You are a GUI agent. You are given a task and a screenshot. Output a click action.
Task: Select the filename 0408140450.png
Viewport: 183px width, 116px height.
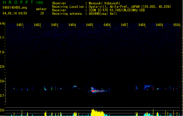click(15, 8)
